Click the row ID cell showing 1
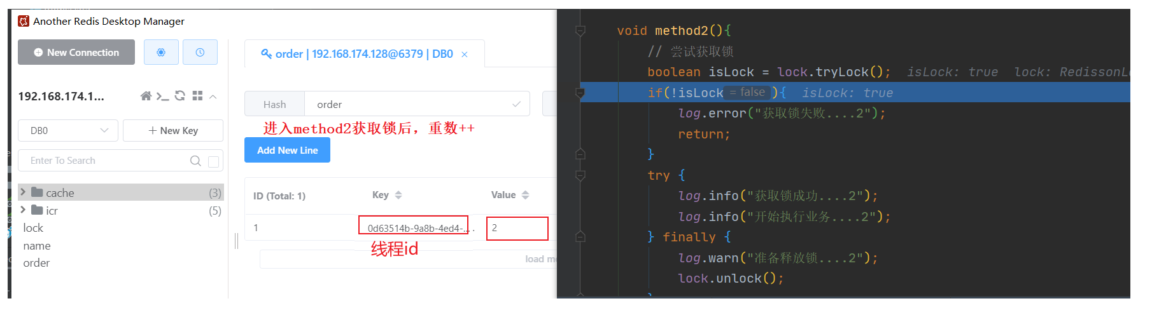This screenshot has width=1159, height=315. coord(256,227)
